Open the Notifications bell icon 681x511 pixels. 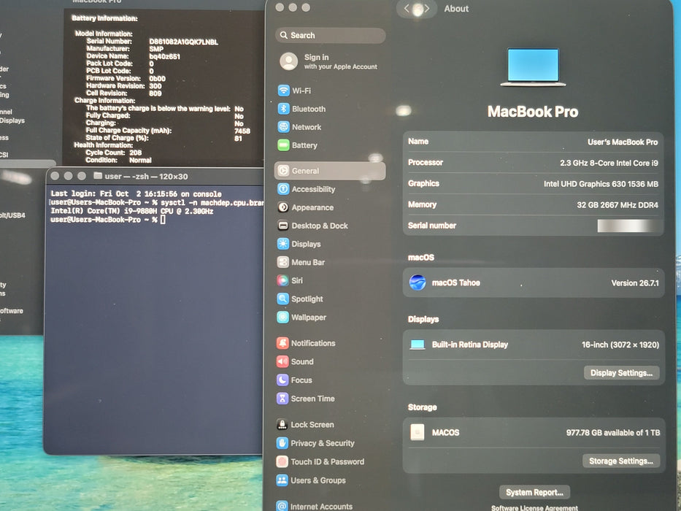[282, 343]
